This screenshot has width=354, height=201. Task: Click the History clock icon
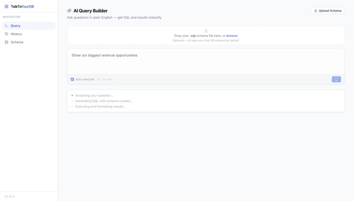pyautogui.click(x=7, y=34)
